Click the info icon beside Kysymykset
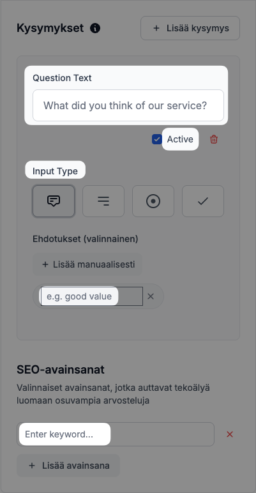The width and height of the screenshot is (256, 493). pos(95,28)
